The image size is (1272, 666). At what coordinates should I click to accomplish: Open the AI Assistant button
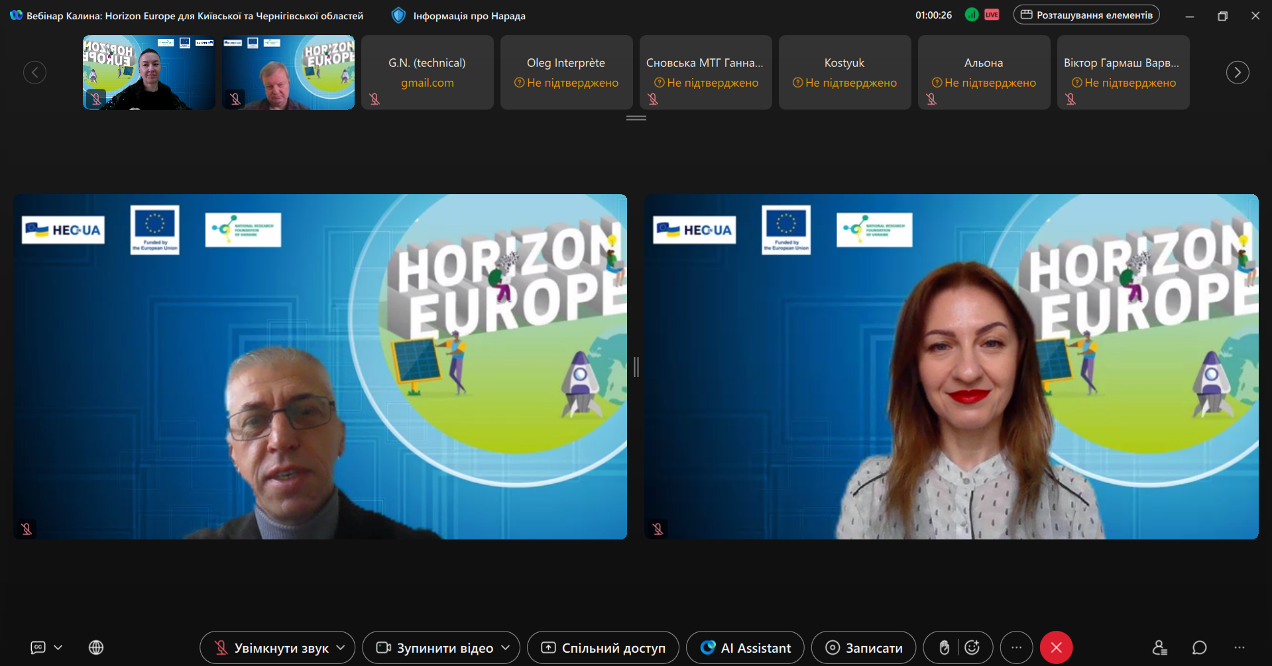(x=745, y=647)
